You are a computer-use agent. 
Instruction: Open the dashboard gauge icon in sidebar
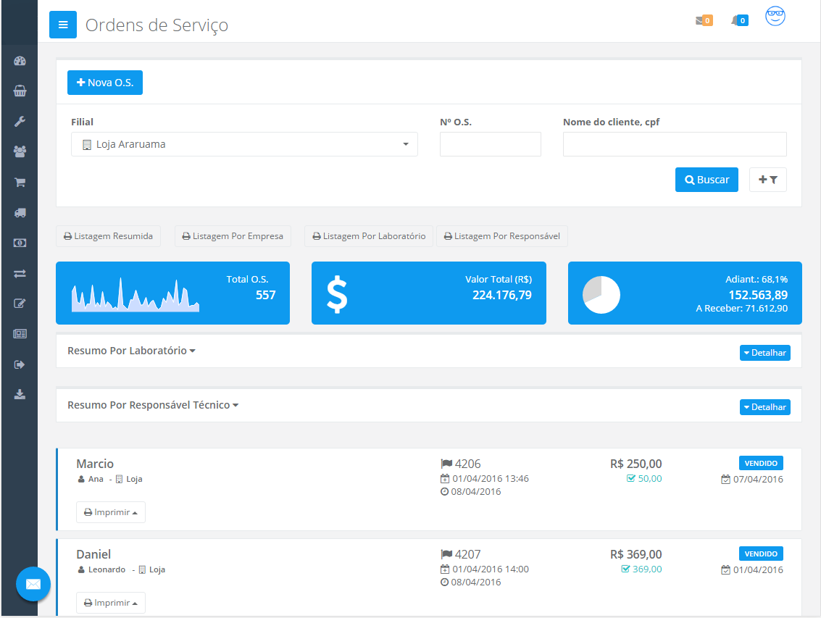tap(20, 62)
